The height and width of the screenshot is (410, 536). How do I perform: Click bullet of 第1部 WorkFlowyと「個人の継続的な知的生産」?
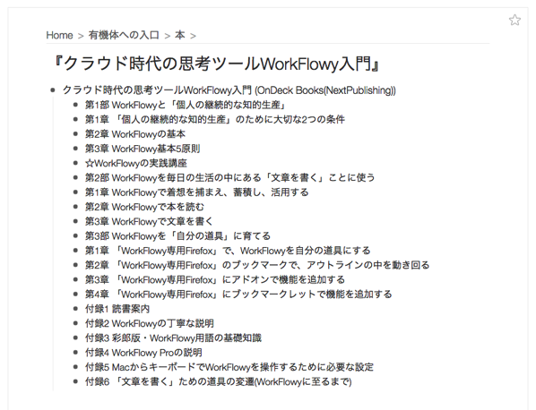pos(75,105)
